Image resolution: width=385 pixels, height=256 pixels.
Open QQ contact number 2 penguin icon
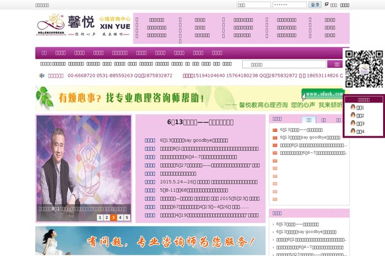353,115
